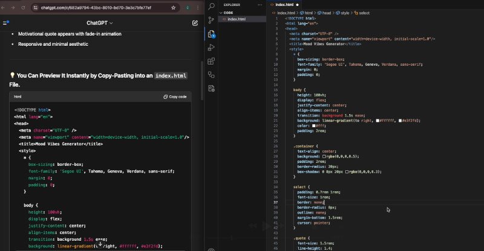Click style in the breadcrumb path
The height and width of the screenshot is (251, 484).
[345, 13]
